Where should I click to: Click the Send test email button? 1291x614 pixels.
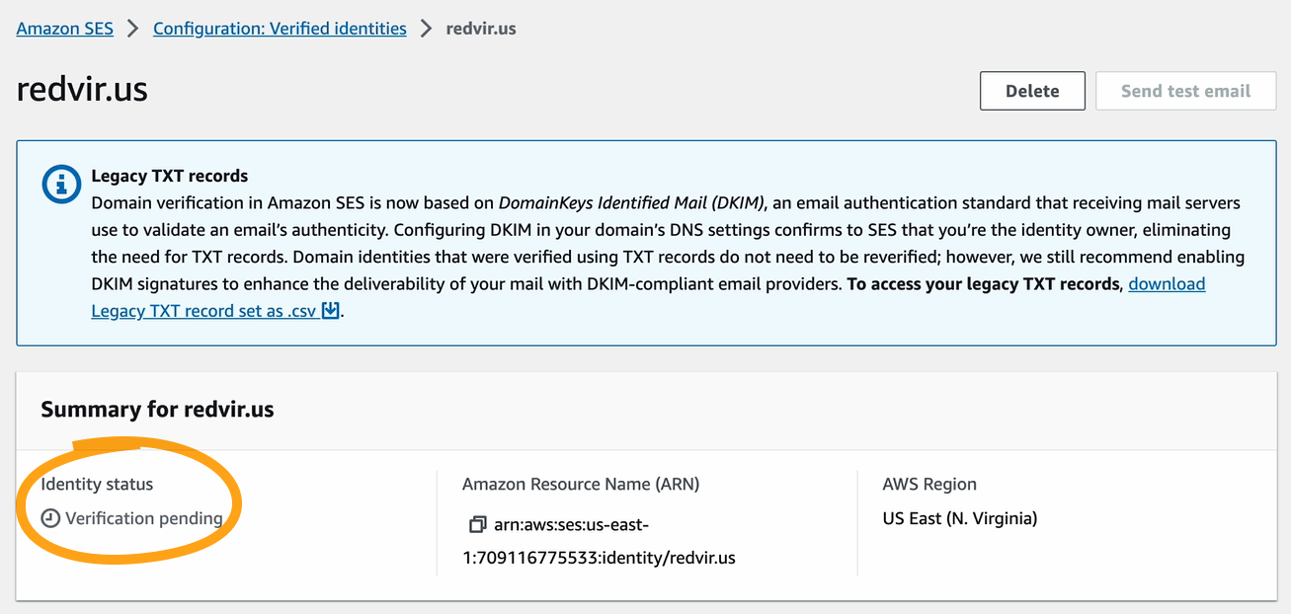coord(1185,91)
